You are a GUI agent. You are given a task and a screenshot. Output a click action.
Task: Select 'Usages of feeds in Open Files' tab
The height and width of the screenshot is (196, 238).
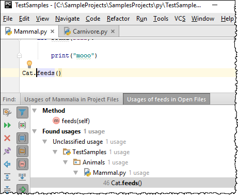(x=166, y=99)
